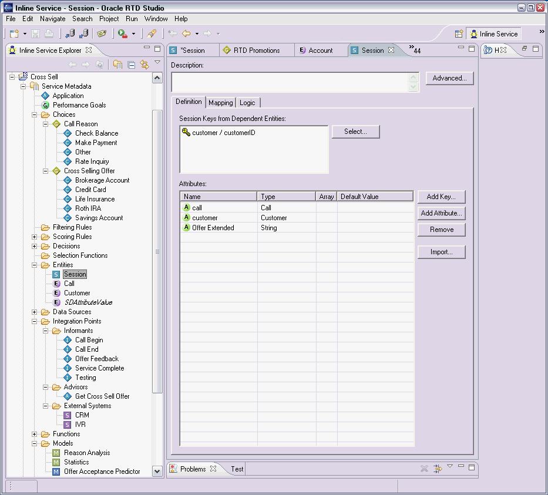The height and width of the screenshot is (495, 548).
Task: Select the Session entity icon in tree
Action: [56, 275]
